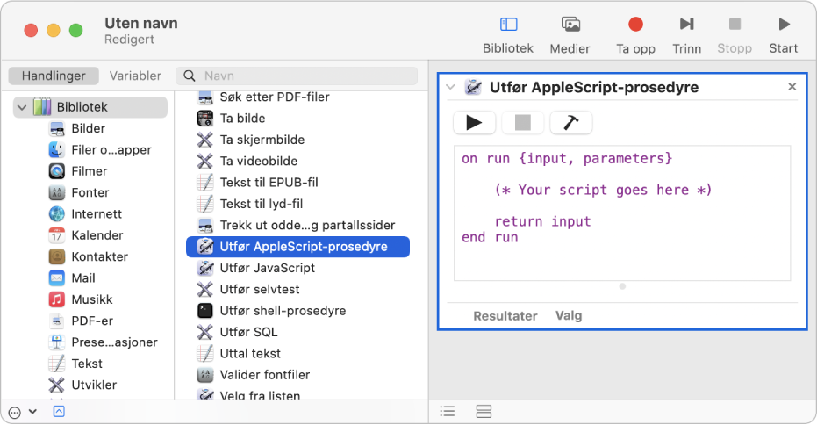
Task: Switch to the Variabler tab
Action: [135, 76]
